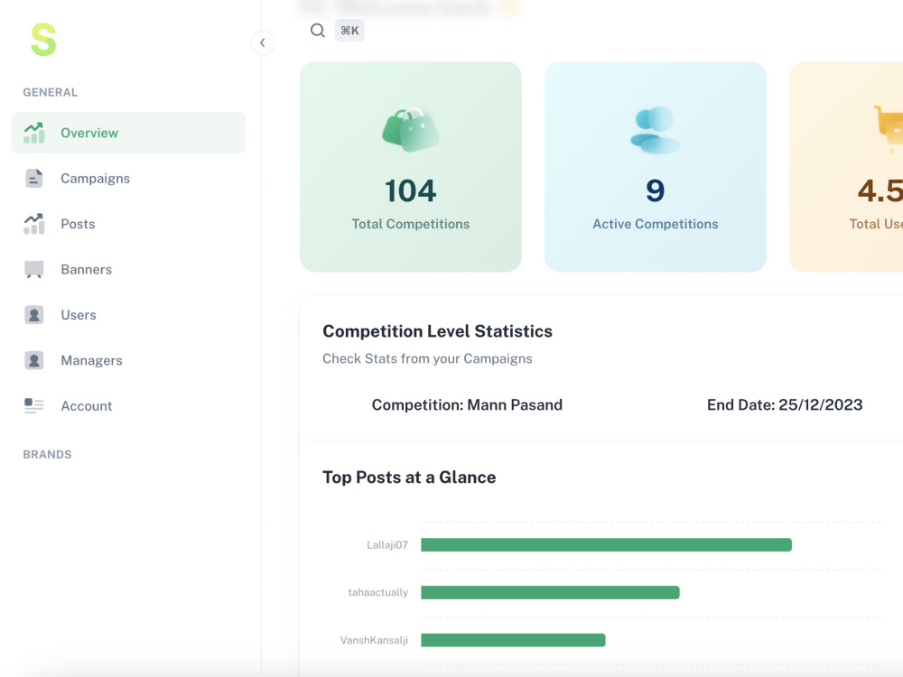This screenshot has height=677, width=903.
Task: Select the 9 Active Competitions value
Action: point(656,190)
